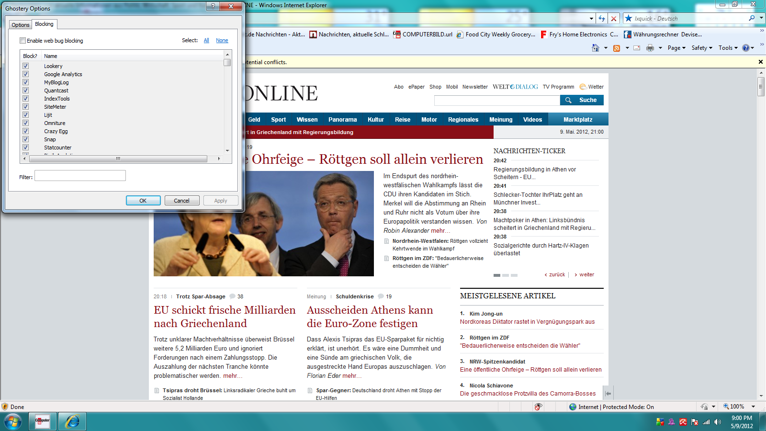
Task: Uncheck the Google Analytics block checkbox
Action: 26,74
